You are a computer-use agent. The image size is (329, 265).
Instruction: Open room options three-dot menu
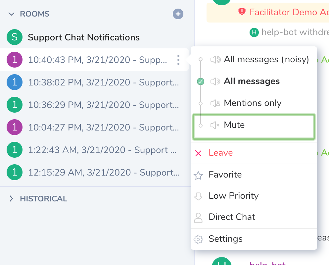178,60
